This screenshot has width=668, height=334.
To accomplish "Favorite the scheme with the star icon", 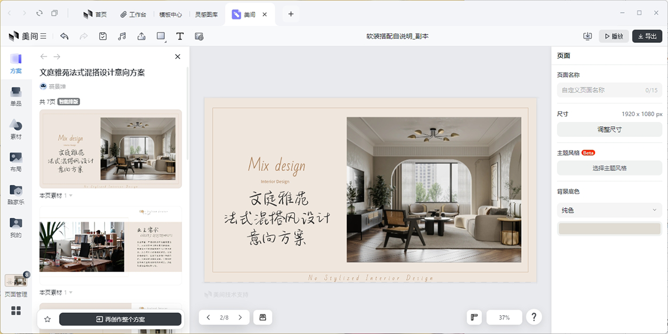I will tap(47, 319).
